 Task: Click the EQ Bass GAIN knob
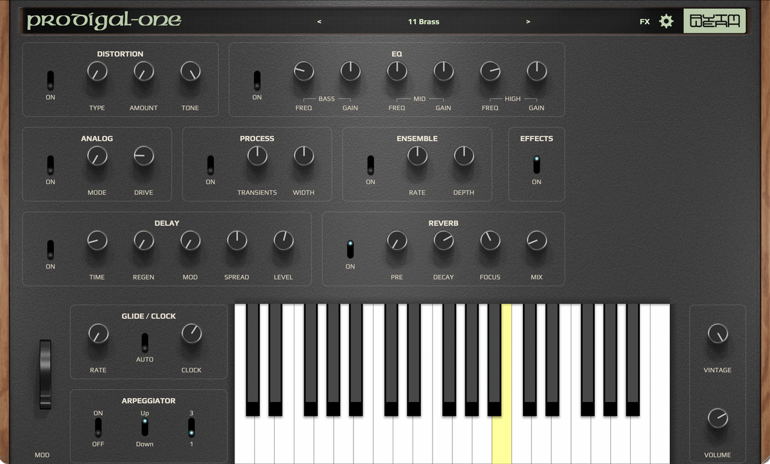pos(350,71)
